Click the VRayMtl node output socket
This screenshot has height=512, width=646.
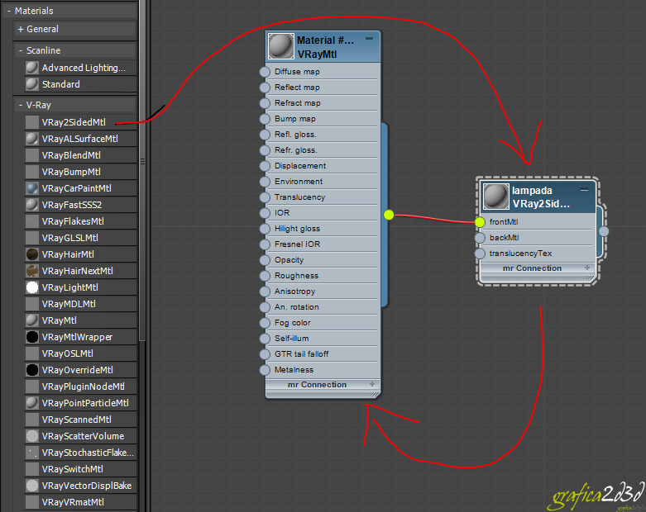[389, 215]
